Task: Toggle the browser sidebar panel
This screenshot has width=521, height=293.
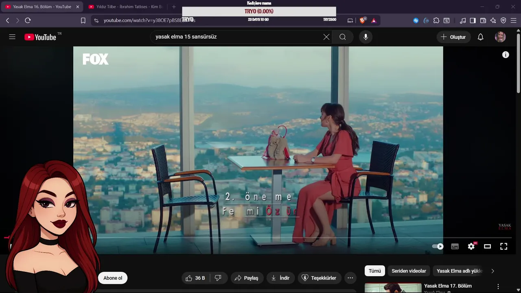Action: click(473, 20)
